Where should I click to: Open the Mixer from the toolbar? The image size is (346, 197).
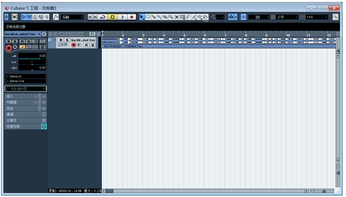pos(46,17)
